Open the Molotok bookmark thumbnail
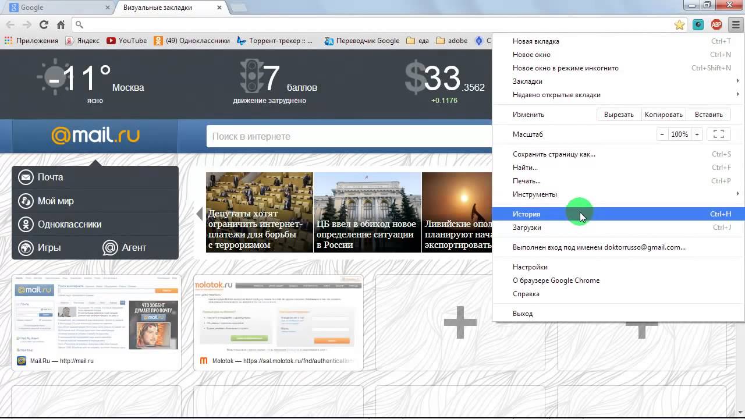745x419 pixels. click(x=278, y=322)
